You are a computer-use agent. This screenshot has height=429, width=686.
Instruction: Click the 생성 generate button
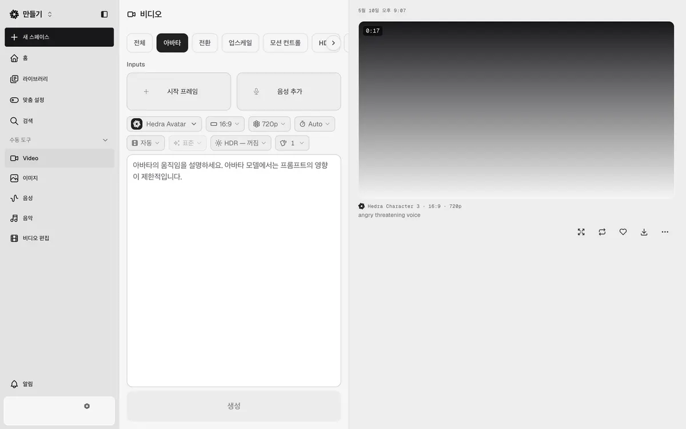pos(234,406)
